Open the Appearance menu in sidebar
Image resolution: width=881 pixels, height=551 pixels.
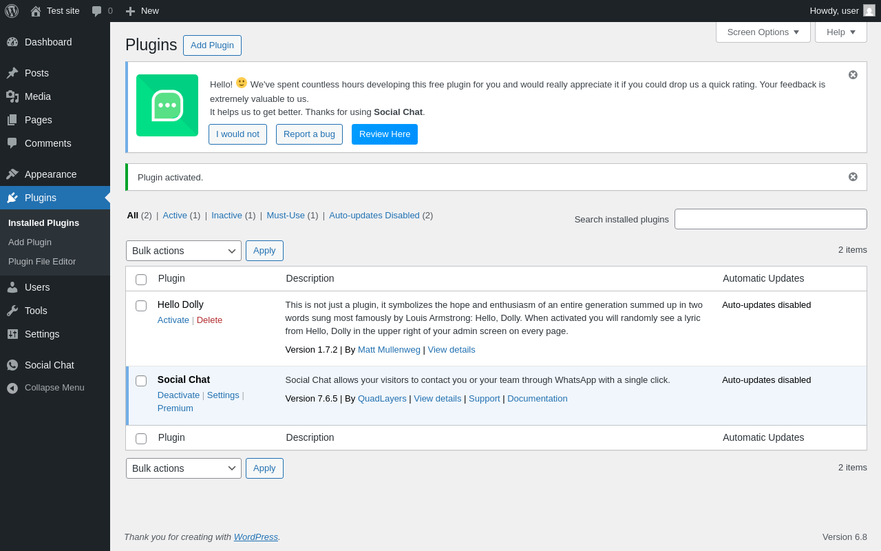[50, 174]
